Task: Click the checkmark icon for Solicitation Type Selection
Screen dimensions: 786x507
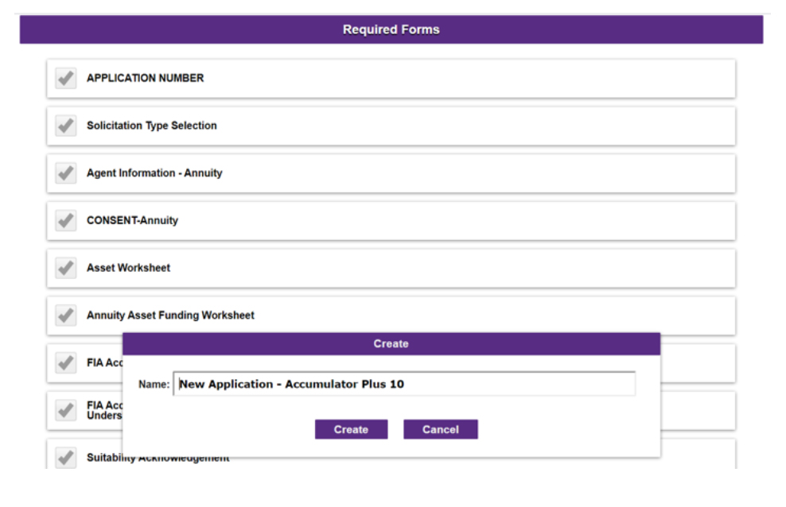Action: tap(65, 126)
